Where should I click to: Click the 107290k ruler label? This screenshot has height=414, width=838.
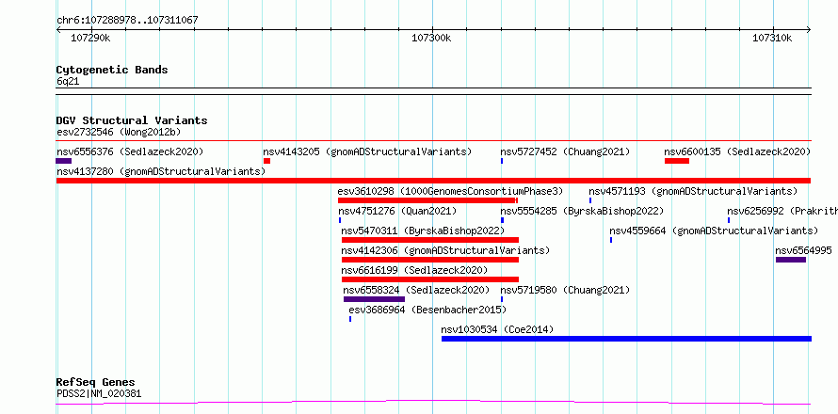pyautogui.click(x=90, y=38)
